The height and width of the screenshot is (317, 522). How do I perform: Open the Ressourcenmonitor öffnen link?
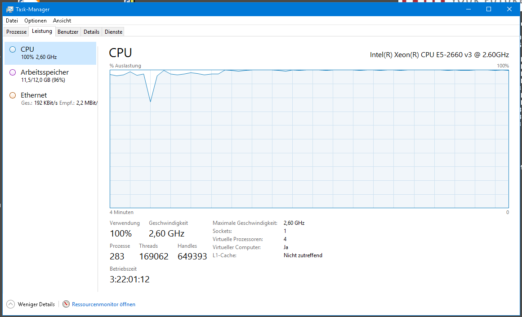click(x=103, y=304)
